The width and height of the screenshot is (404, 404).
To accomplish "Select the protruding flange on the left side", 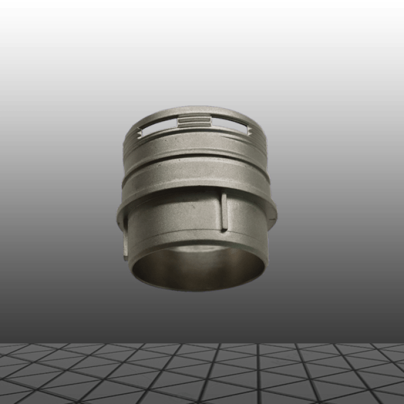I will click(120, 213).
